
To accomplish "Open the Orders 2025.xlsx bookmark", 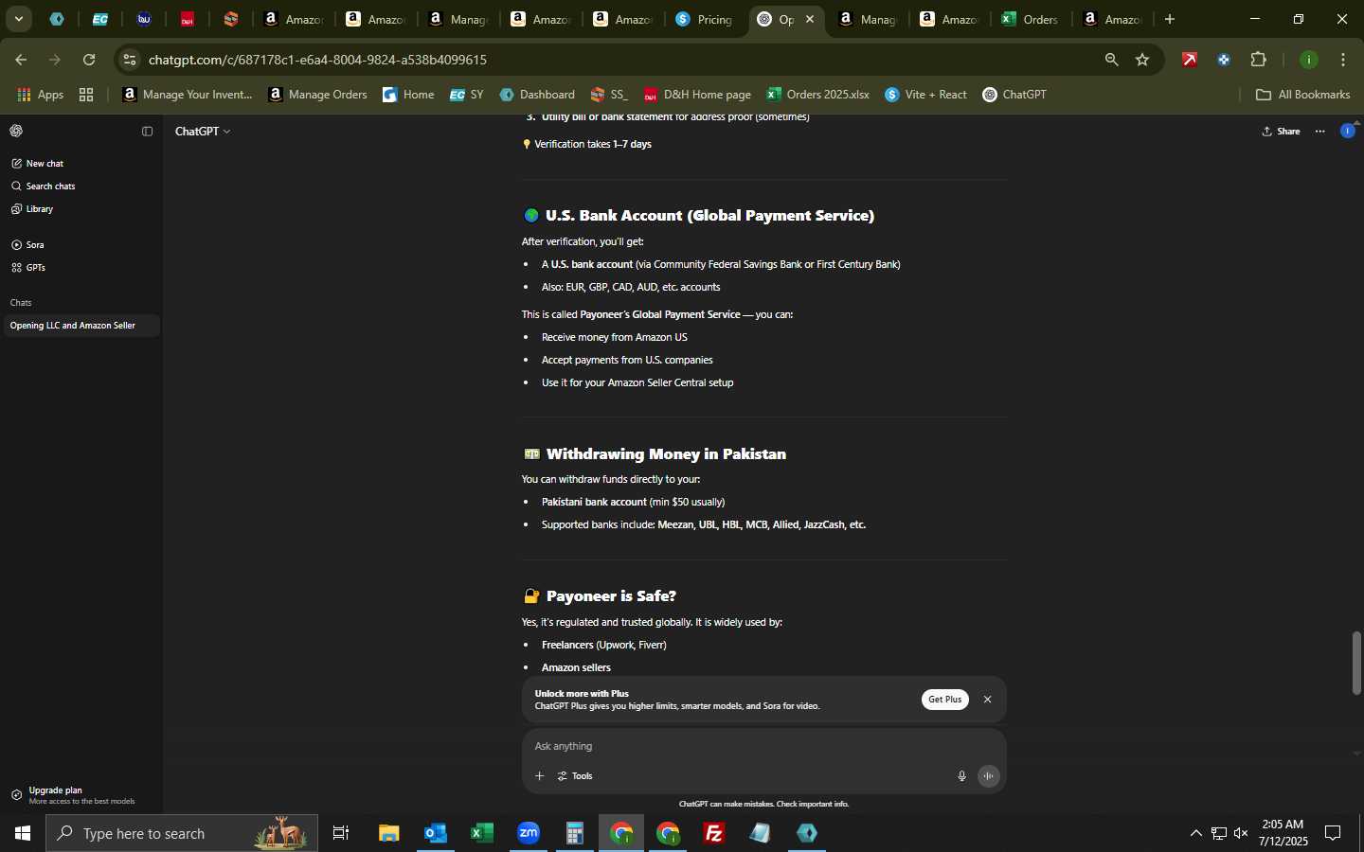I will coord(817,95).
